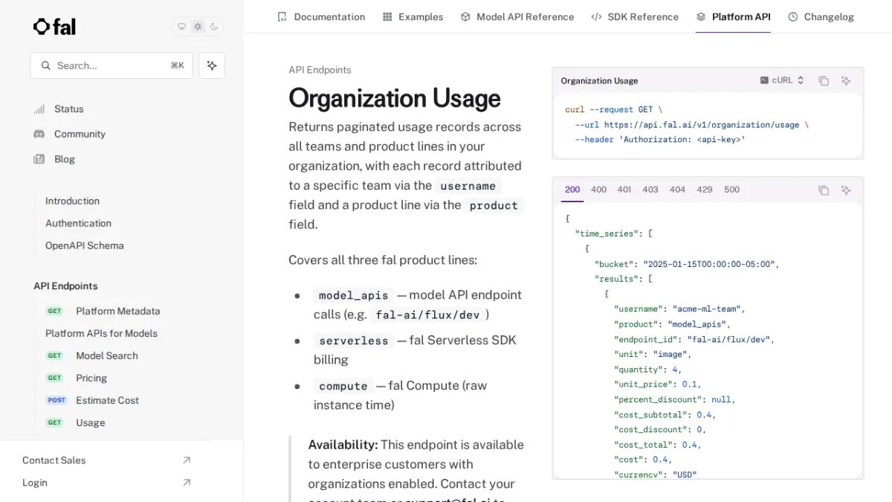
Task: Click the Login link
Action: click(35, 483)
